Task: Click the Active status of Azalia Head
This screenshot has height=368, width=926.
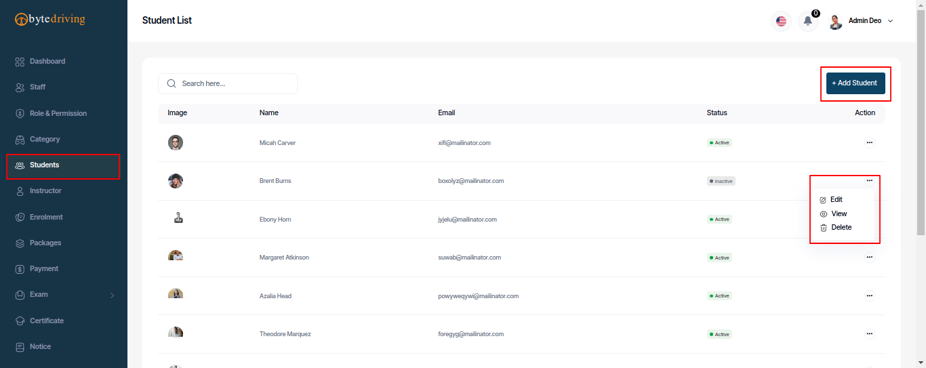Action: [x=719, y=296]
